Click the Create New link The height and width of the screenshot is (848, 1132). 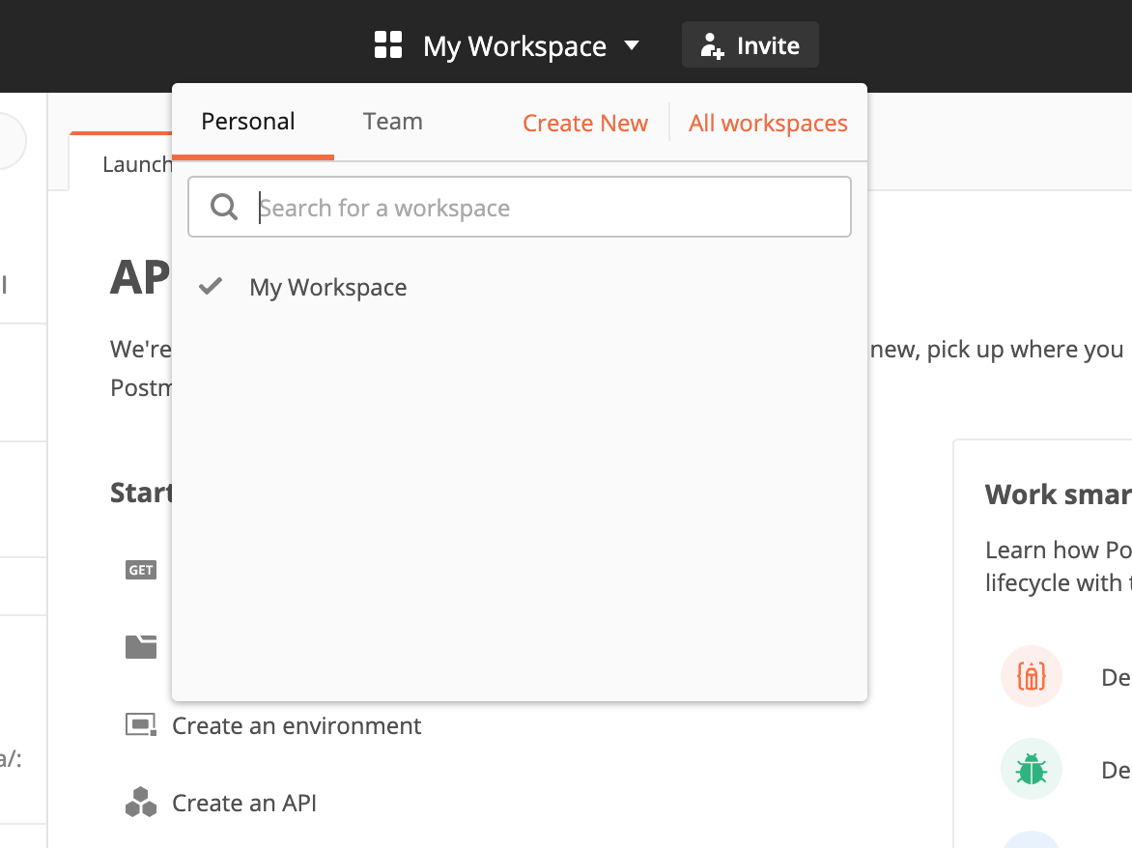tap(585, 124)
